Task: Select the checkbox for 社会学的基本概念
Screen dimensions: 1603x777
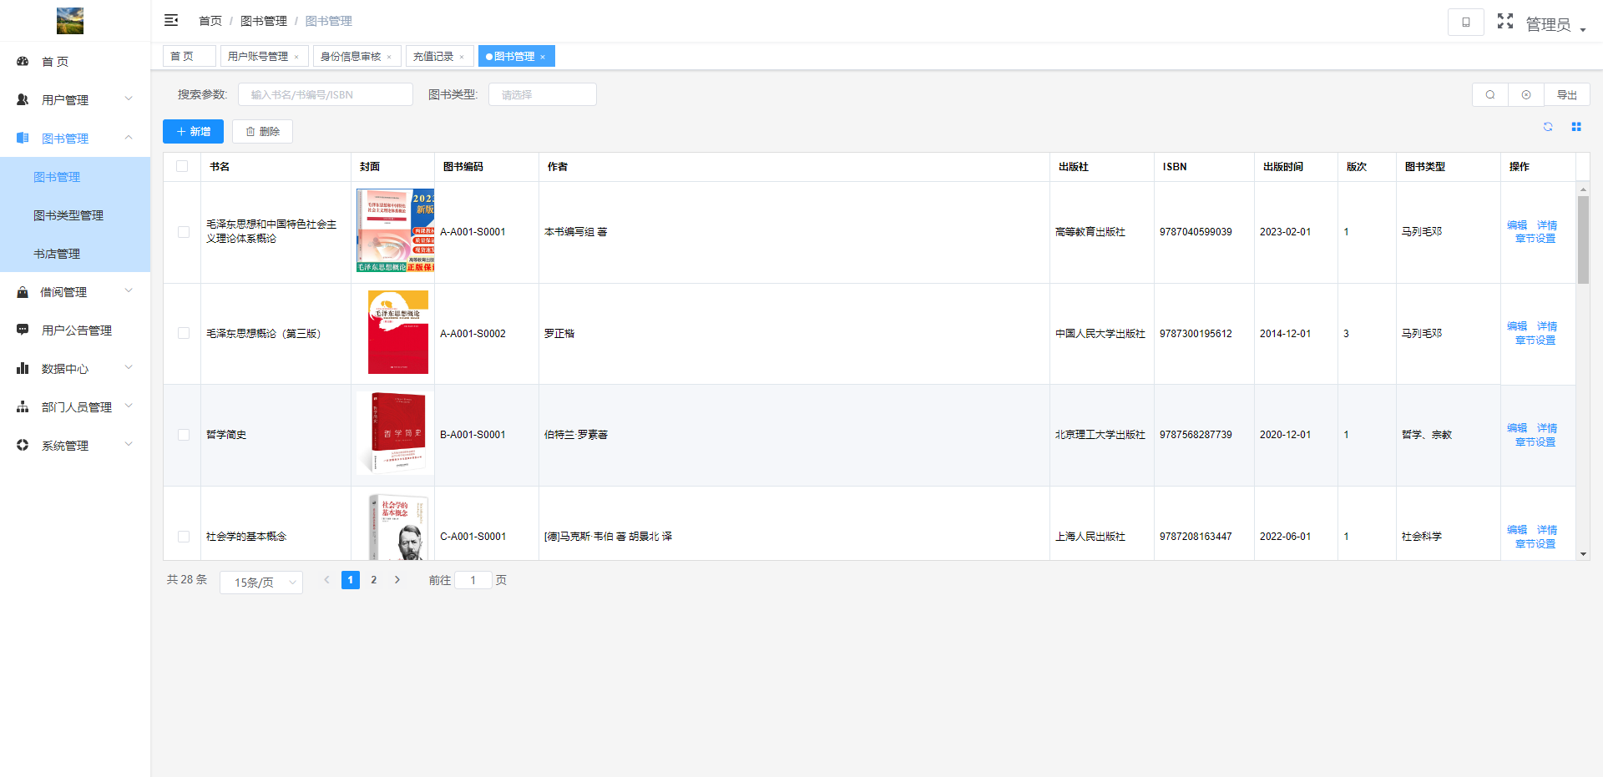Action: (x=184, y=537)
